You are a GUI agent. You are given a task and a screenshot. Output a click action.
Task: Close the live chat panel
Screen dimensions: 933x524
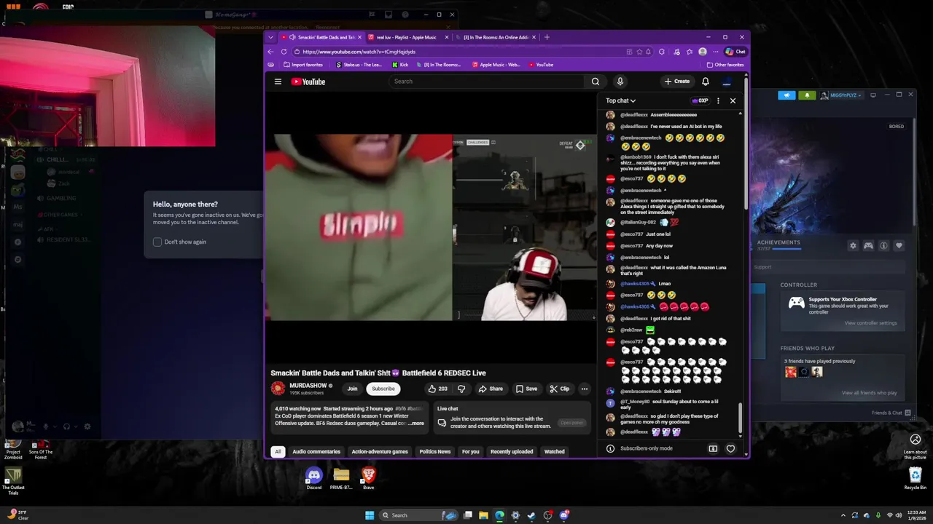[733, 100]
